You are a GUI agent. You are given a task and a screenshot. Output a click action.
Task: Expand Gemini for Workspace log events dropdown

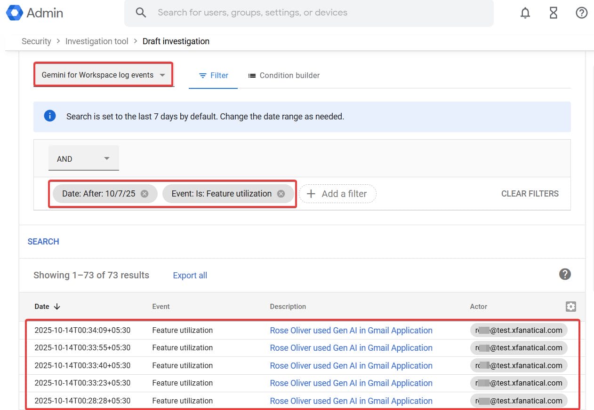(x=103, y=75)
